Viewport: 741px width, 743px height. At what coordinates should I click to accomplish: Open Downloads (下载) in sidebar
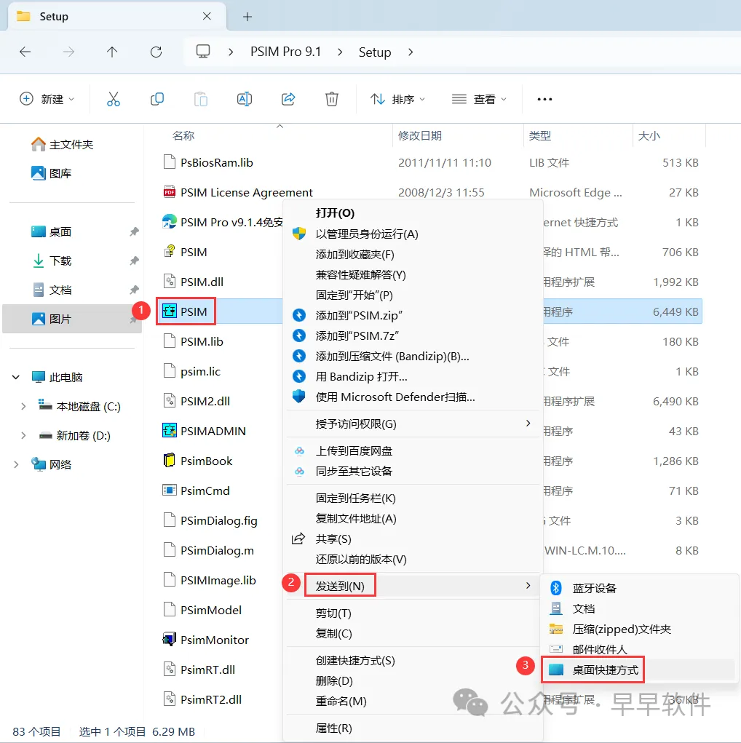click(x=51, y=261)
